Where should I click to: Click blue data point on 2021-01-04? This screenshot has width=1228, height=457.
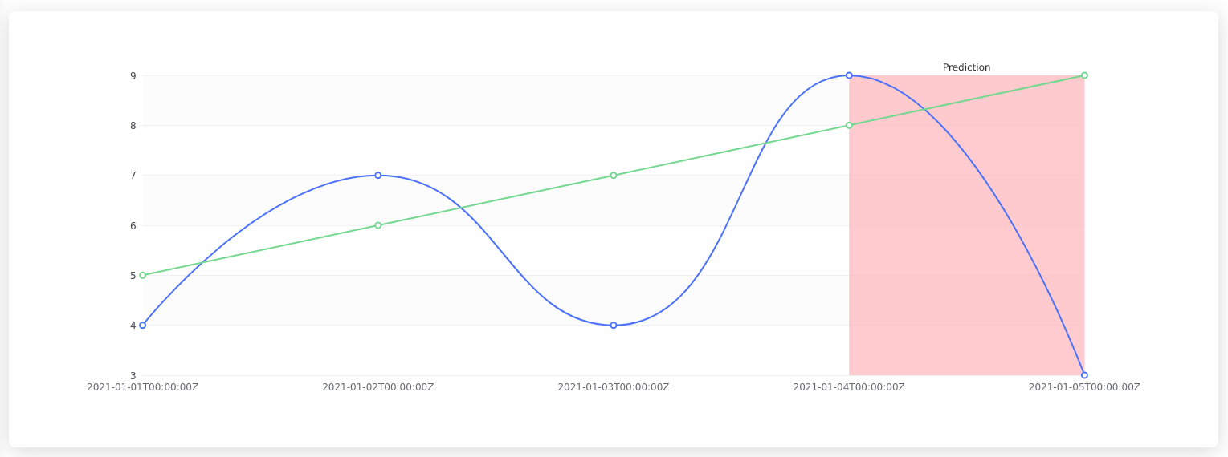849,75
